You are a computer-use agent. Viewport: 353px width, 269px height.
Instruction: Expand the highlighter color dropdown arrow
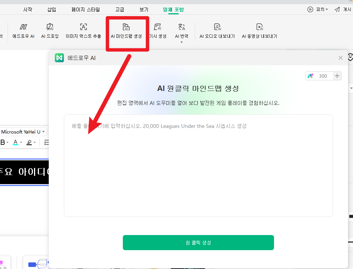click(x=34, y=143)
